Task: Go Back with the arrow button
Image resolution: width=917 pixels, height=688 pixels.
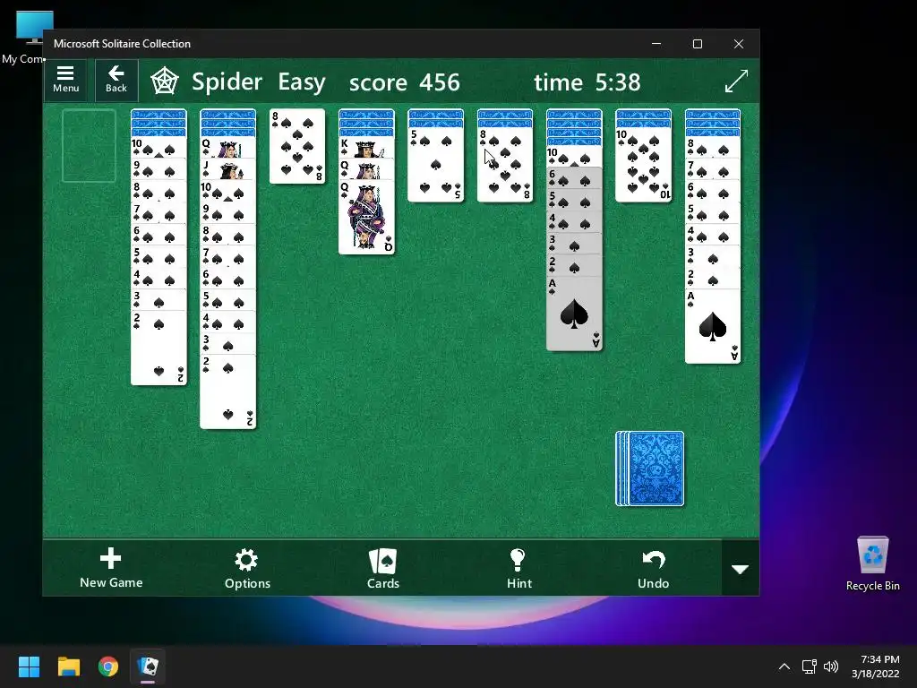Action: click(x=116, y=80)
